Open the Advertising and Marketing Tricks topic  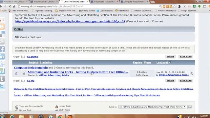(x=78, y=72)
